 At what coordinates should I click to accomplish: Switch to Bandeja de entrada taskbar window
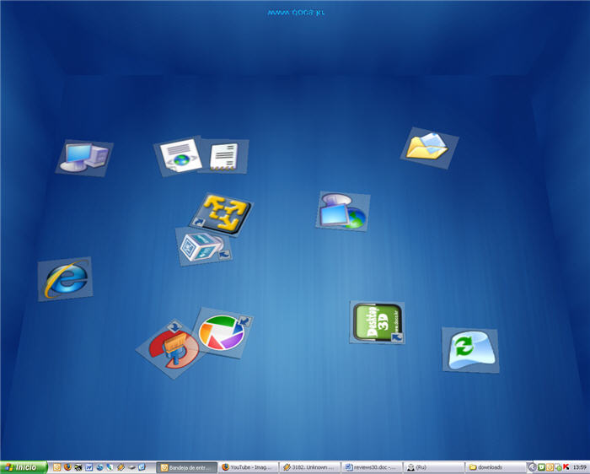coord(186,467)
